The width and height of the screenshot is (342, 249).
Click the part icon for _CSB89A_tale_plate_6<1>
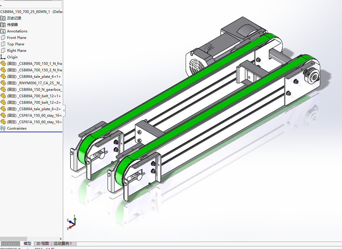tap(3, 76)
